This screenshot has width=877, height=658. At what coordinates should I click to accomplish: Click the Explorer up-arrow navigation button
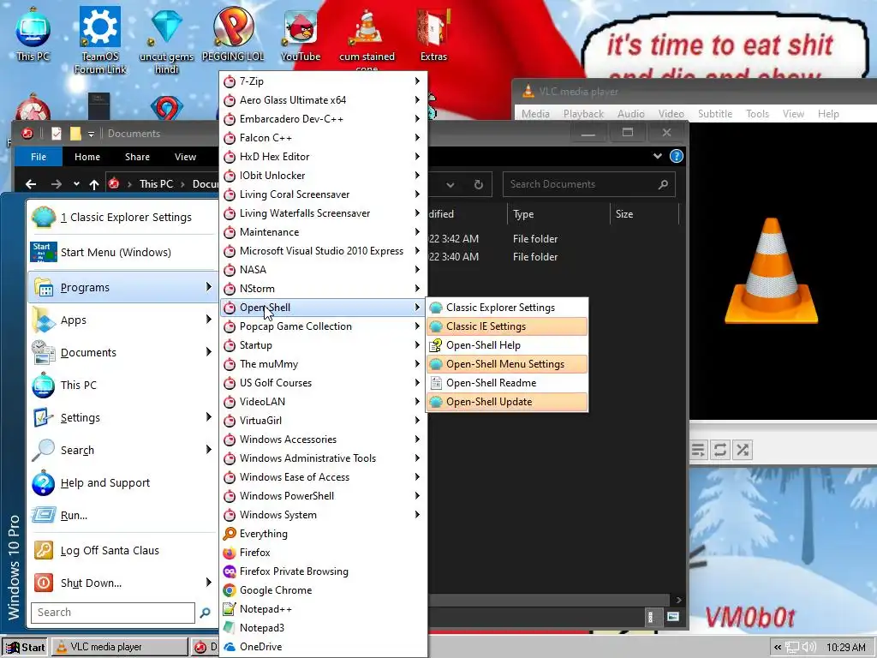click(x=94, y=184)
